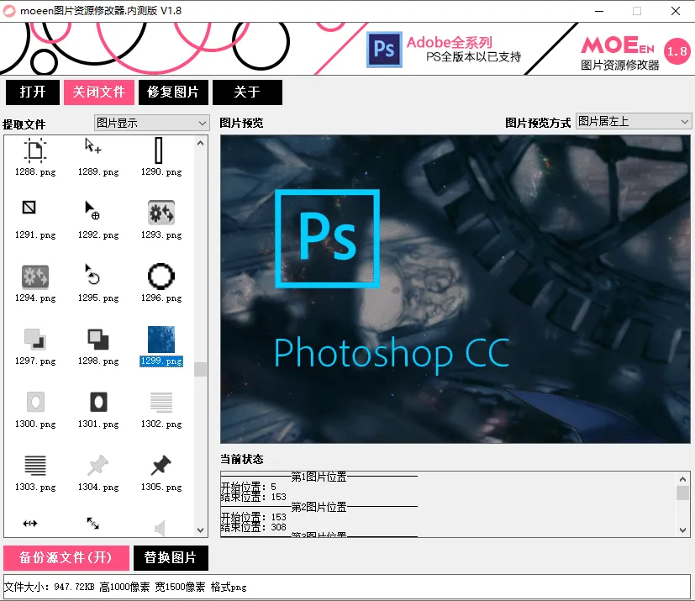Viewport: 695px width, 601px height.
Task: Select the 1289.png cursor-plus icon
Action: (x=93, y=146)
